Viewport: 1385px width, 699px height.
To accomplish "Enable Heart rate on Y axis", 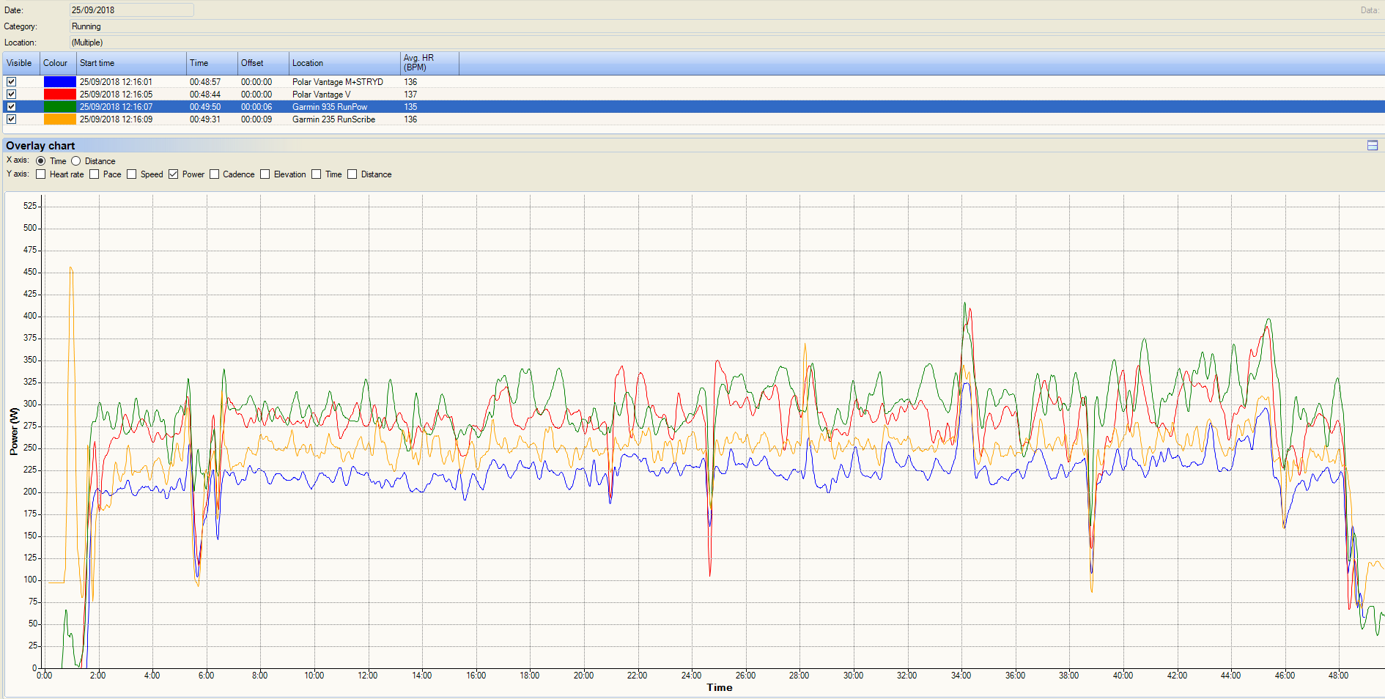I will point(41,174).
